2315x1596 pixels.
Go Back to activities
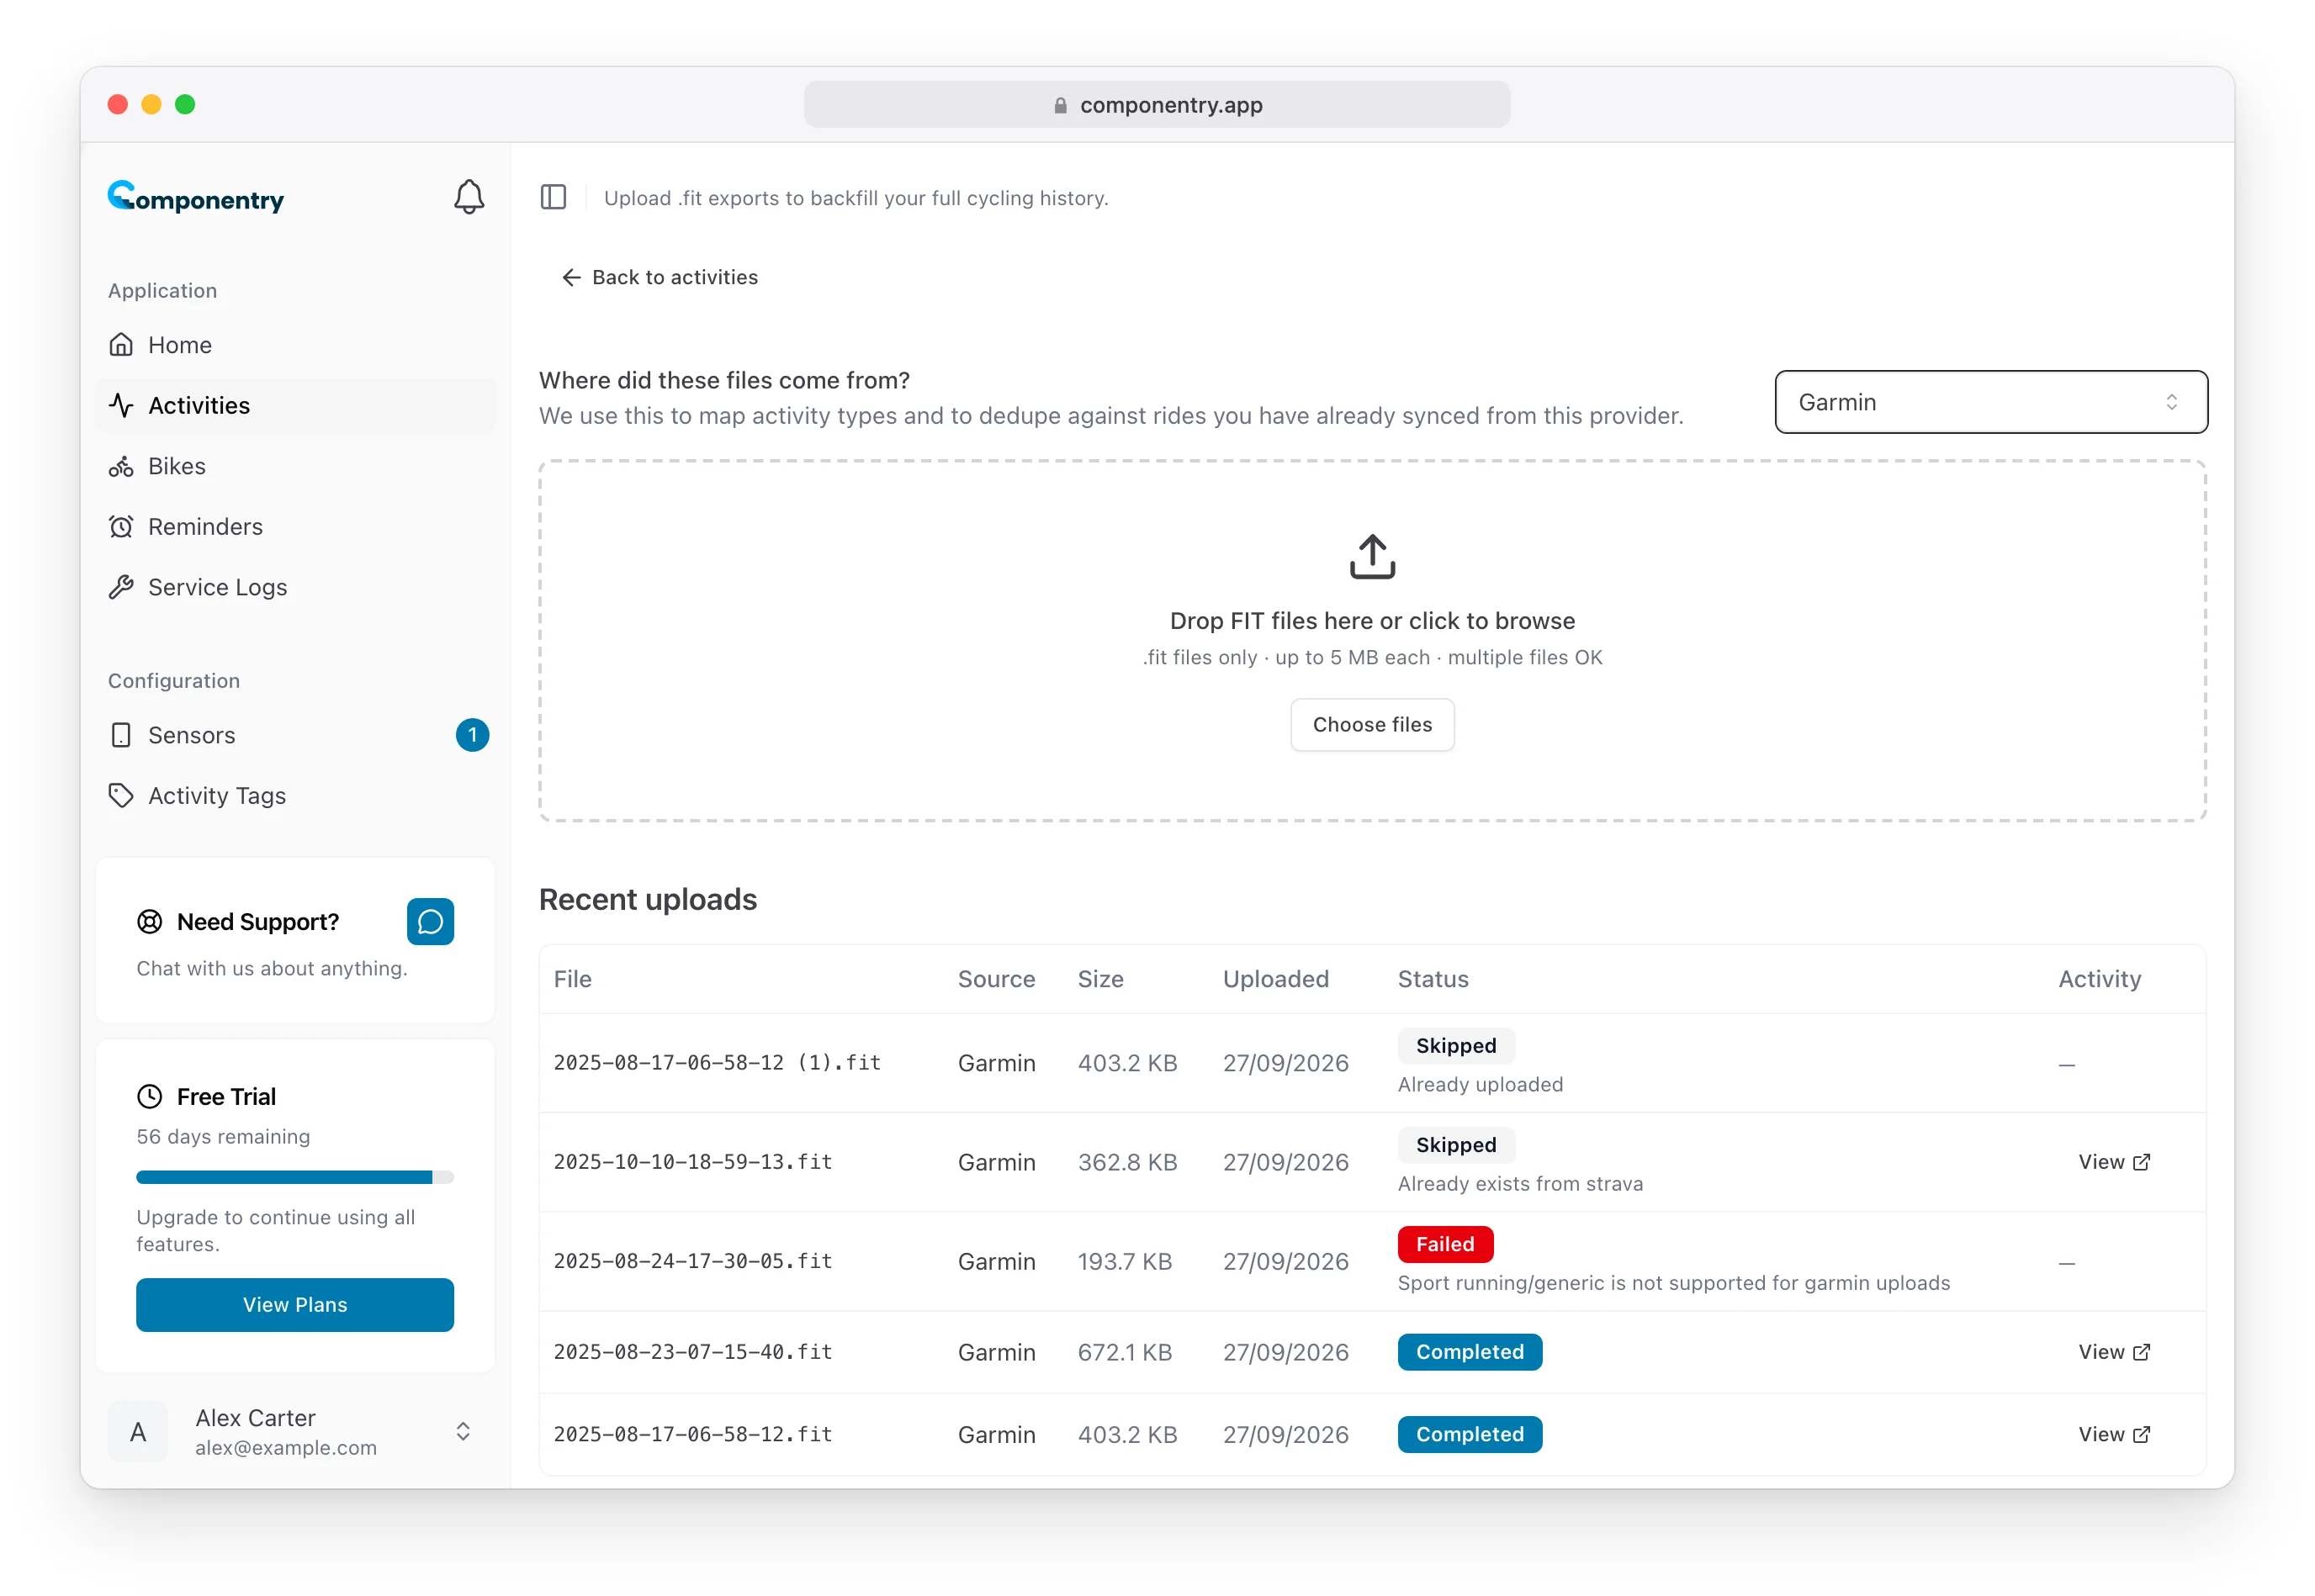(660, 277)
